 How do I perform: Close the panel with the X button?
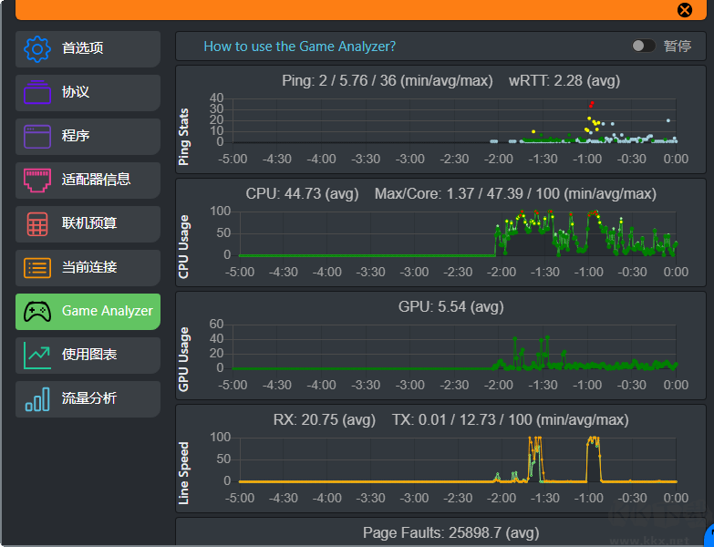[x=685, y=10]
